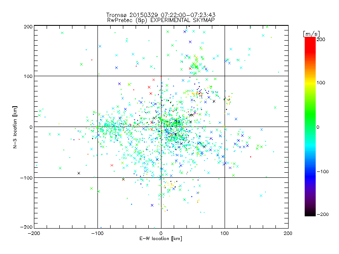Click the colorbar label '-200' at bottom
339x254 pixels.
pyautogui.click(x=322, y=214)
